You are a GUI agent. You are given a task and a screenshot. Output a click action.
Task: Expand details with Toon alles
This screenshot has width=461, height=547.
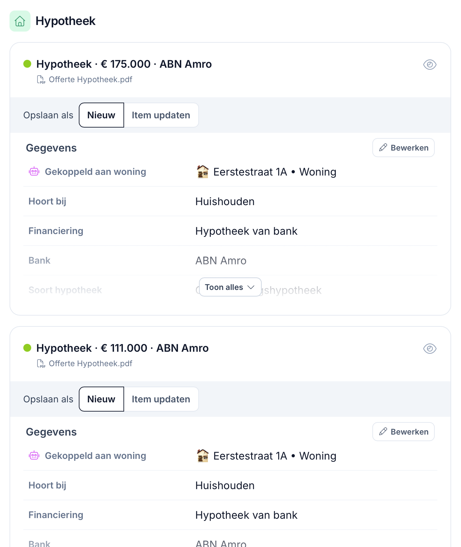[230, 287]
